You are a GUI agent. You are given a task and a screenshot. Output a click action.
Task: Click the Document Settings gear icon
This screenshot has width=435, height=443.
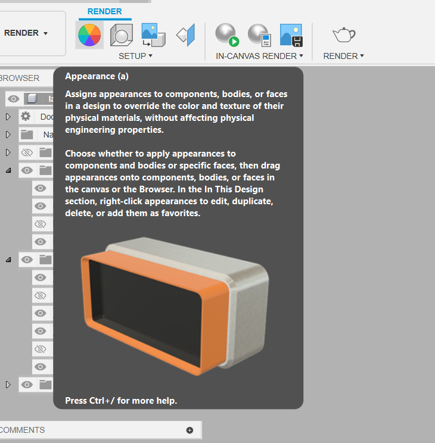point(26,116)
